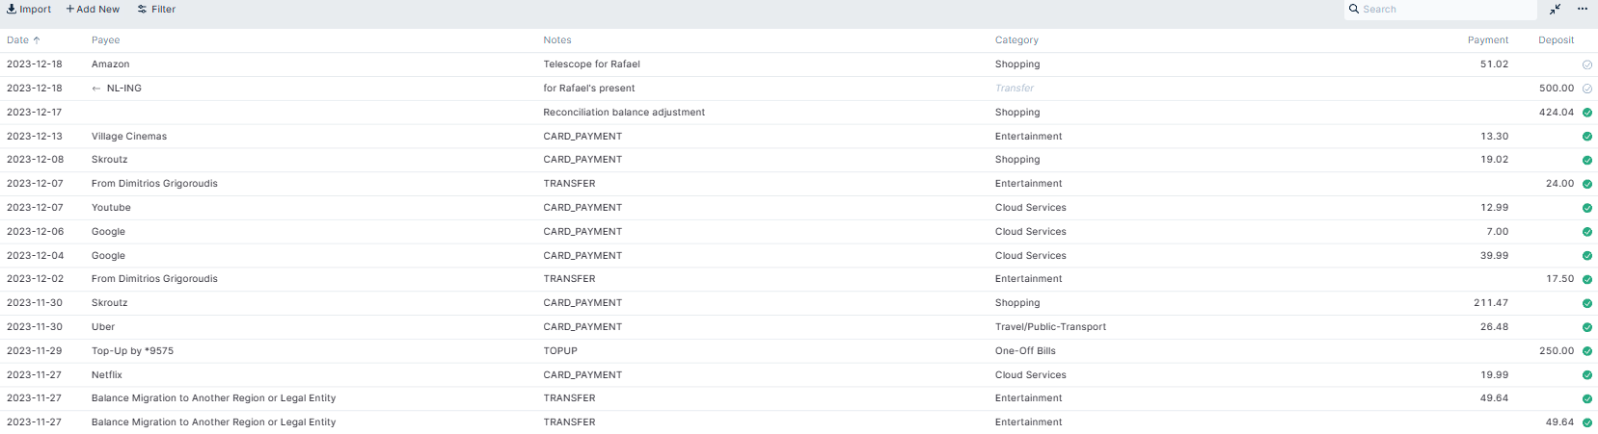Click the collapse view arrows icon
This screenshot has height=434, width=1598.
(1556, 10)
